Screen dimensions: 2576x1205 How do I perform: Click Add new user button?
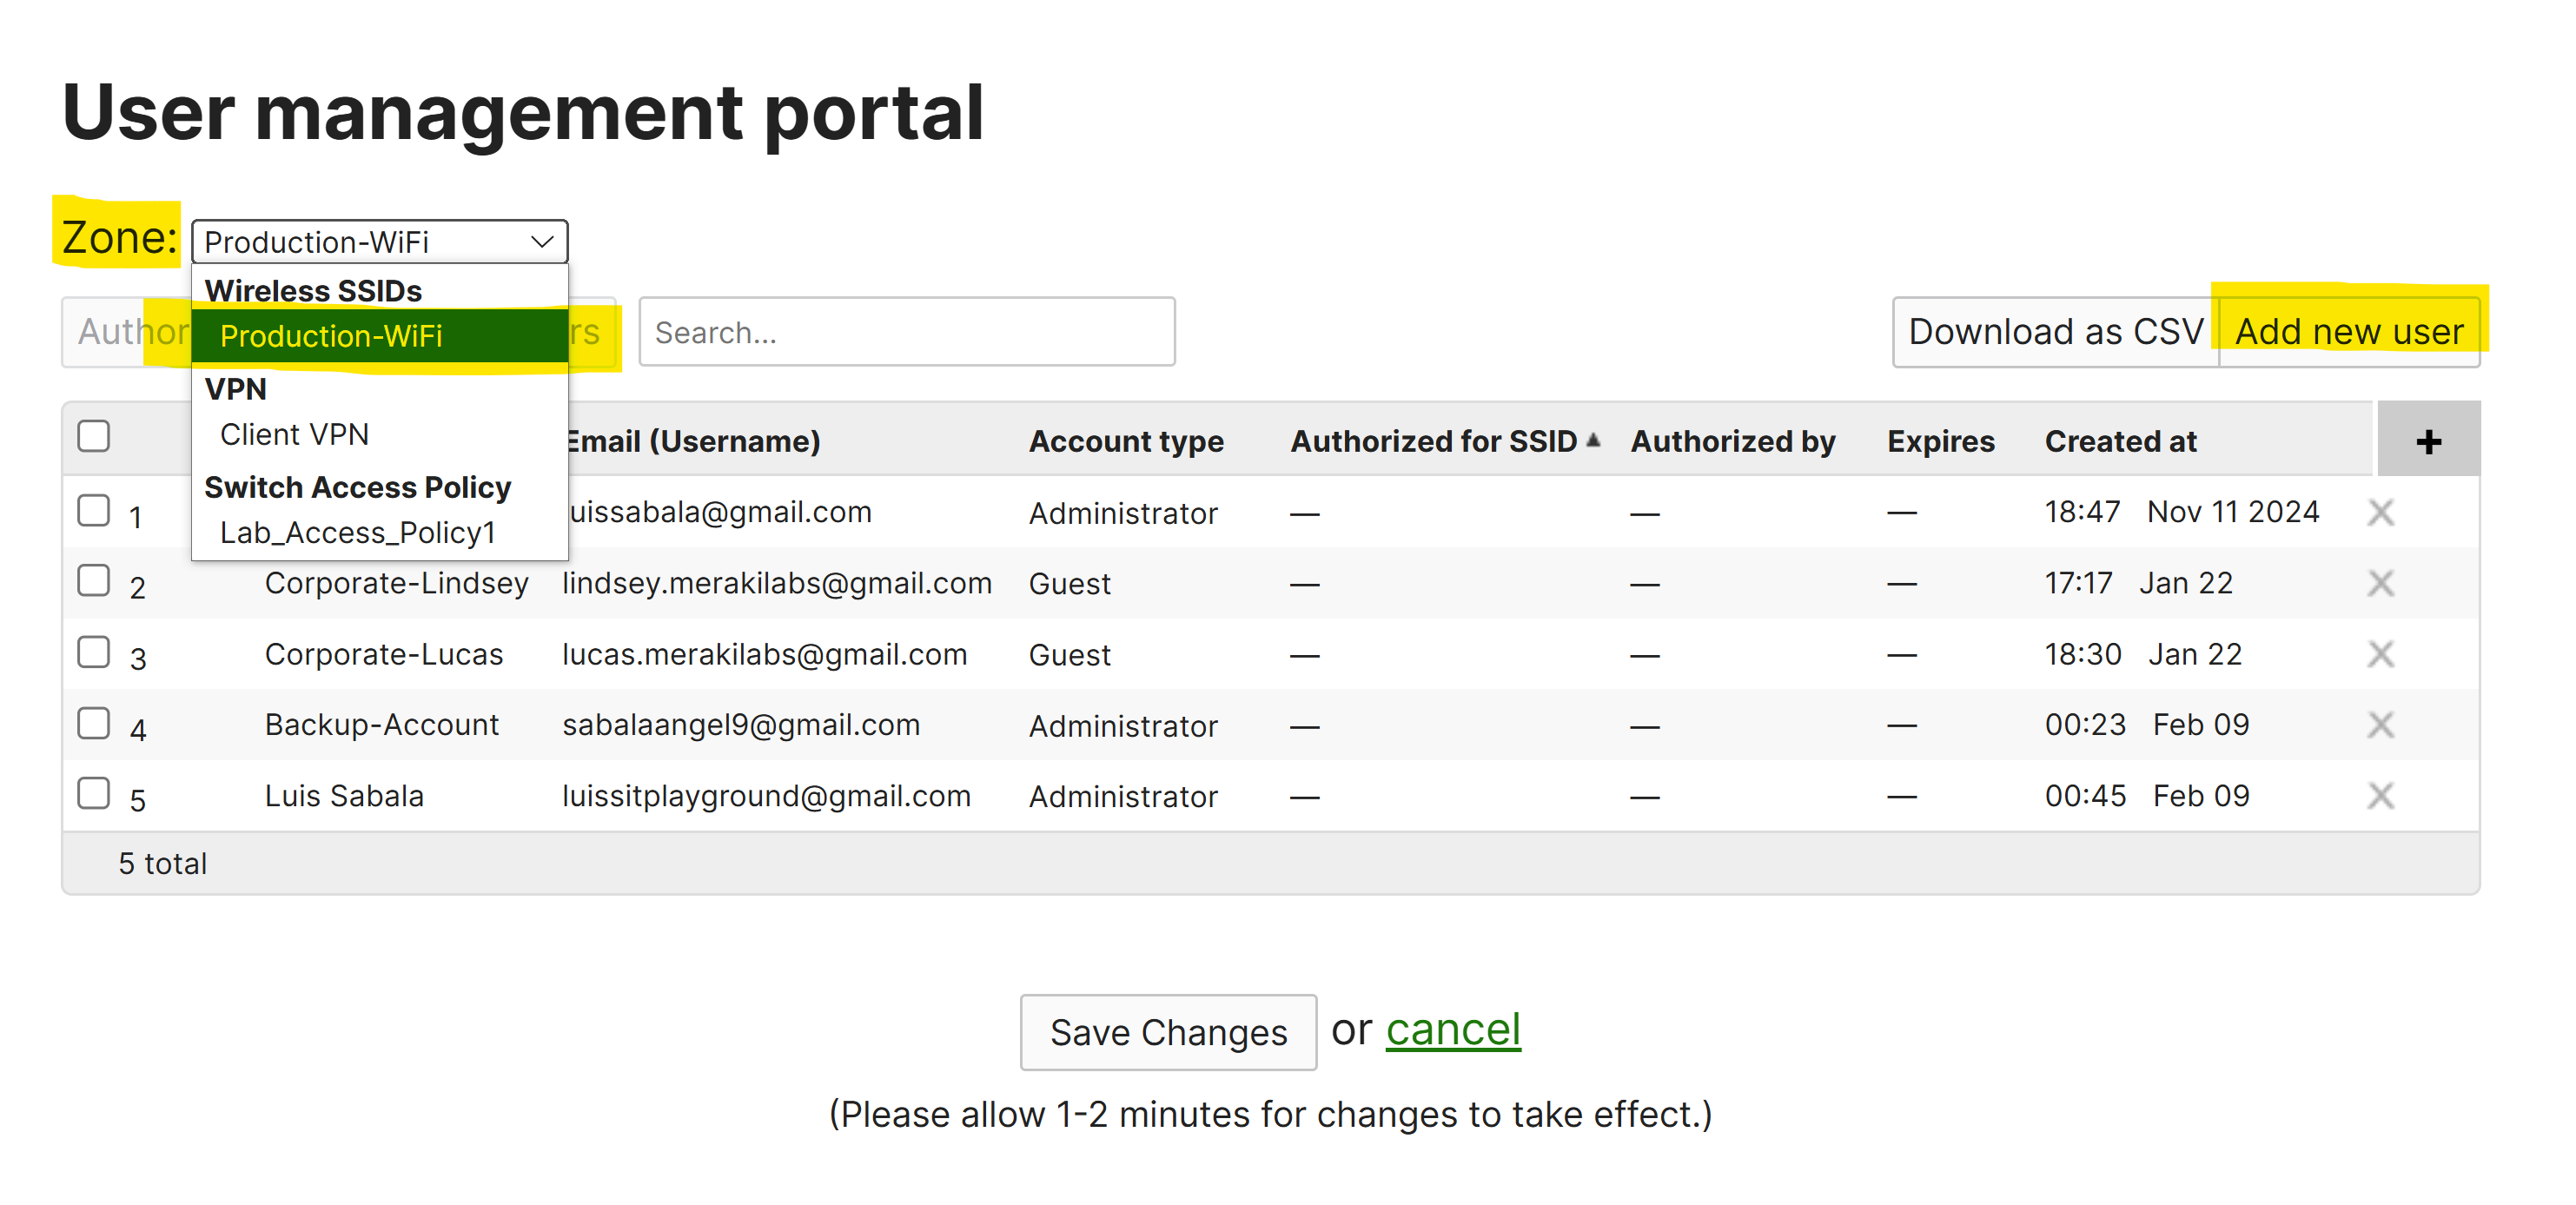coord(2348,332)
